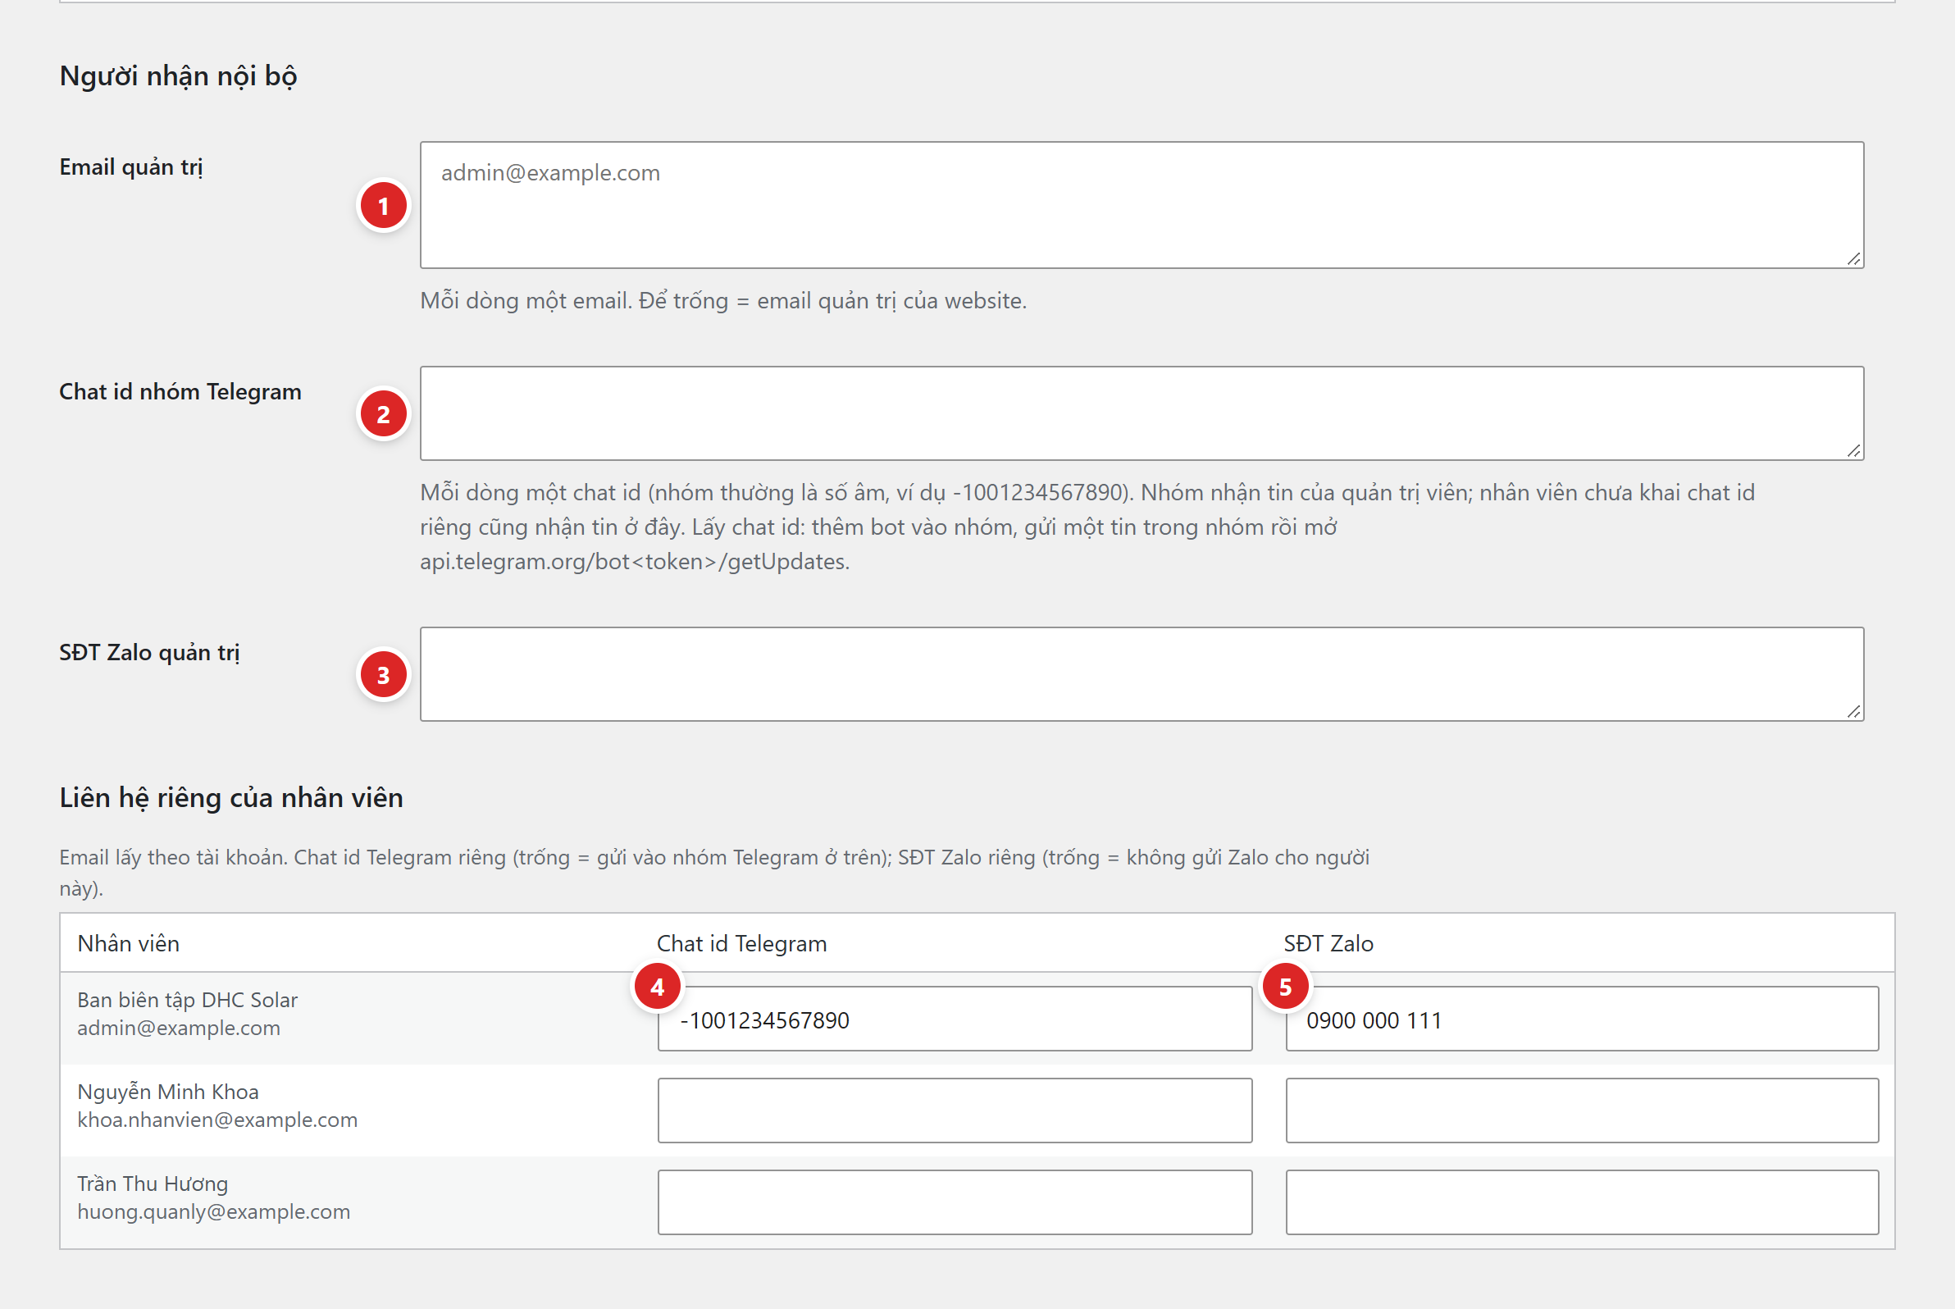Focus the Chat id nhóm Telegram textarea
The image size is (1955, 1309).
(x=1142, y=413)
